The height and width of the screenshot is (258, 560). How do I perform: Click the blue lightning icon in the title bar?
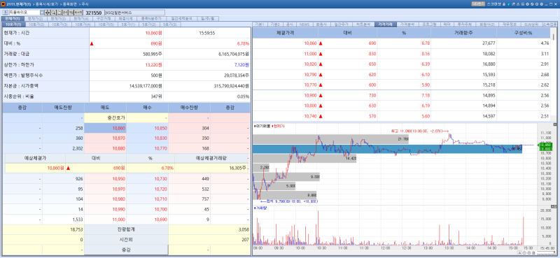tap(508, 4)
